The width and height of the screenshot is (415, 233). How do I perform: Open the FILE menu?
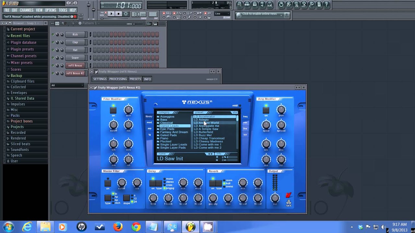point(7,10)
